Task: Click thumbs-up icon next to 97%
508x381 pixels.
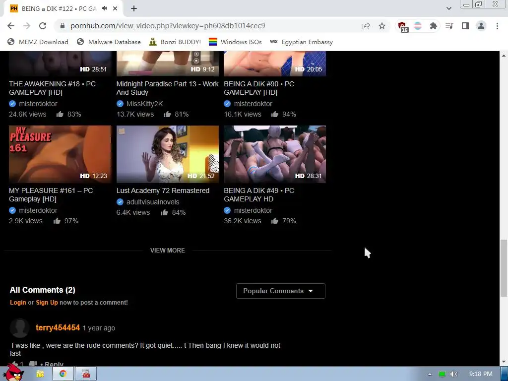Action: (x=57, y=221)
